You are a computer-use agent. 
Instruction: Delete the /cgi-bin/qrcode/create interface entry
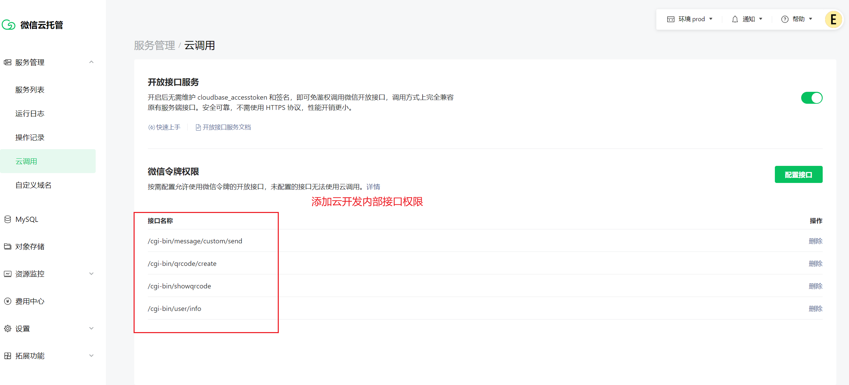[x=816, y=263]
